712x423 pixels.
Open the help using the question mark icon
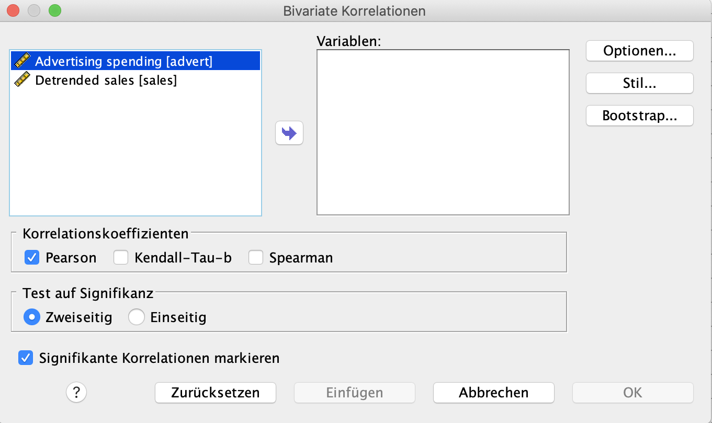[76, 392]
